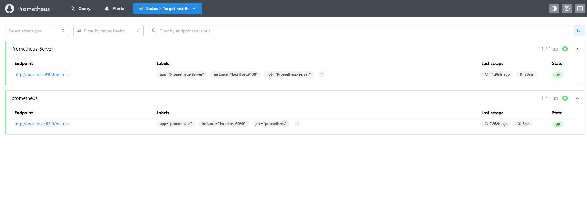
Task: Open the Query page
Action: click(80, 9)
